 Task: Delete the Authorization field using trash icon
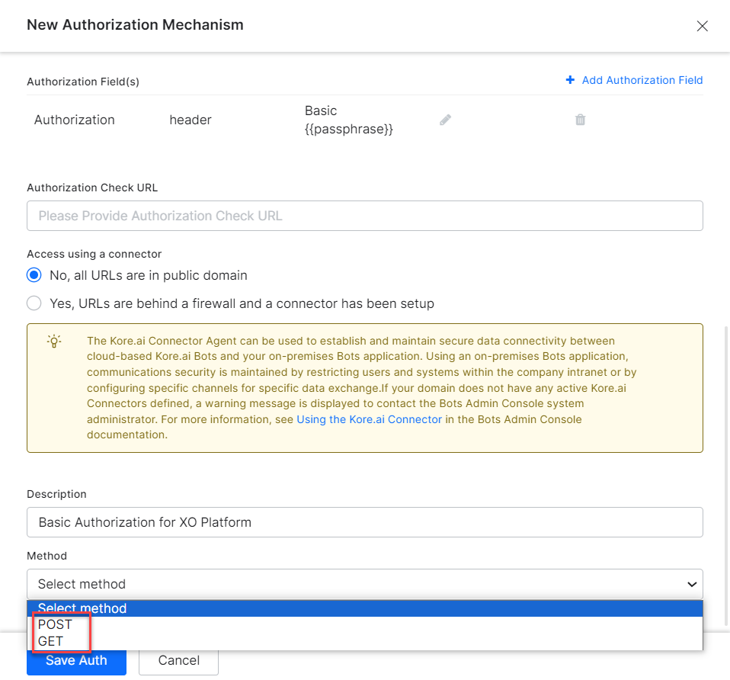point(580,120)
